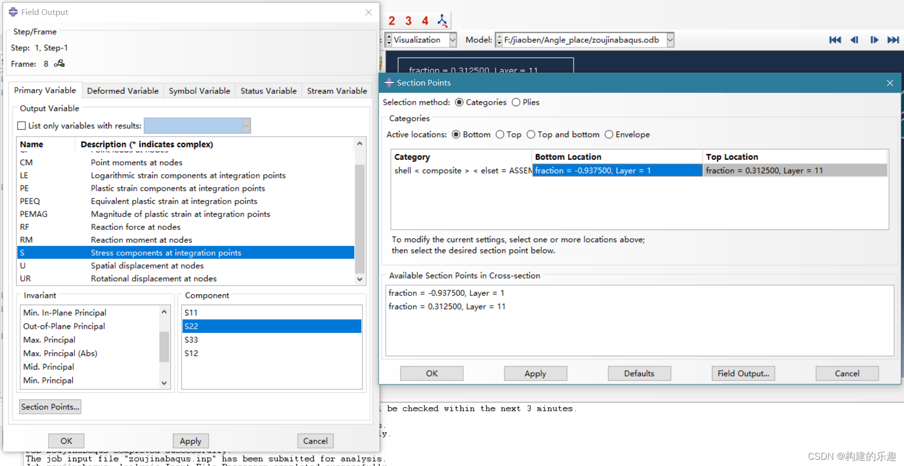Switch to the Deformed Variable tab

[122, 91]
